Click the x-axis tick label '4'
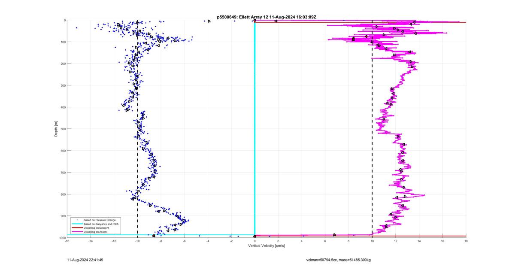 302,241
